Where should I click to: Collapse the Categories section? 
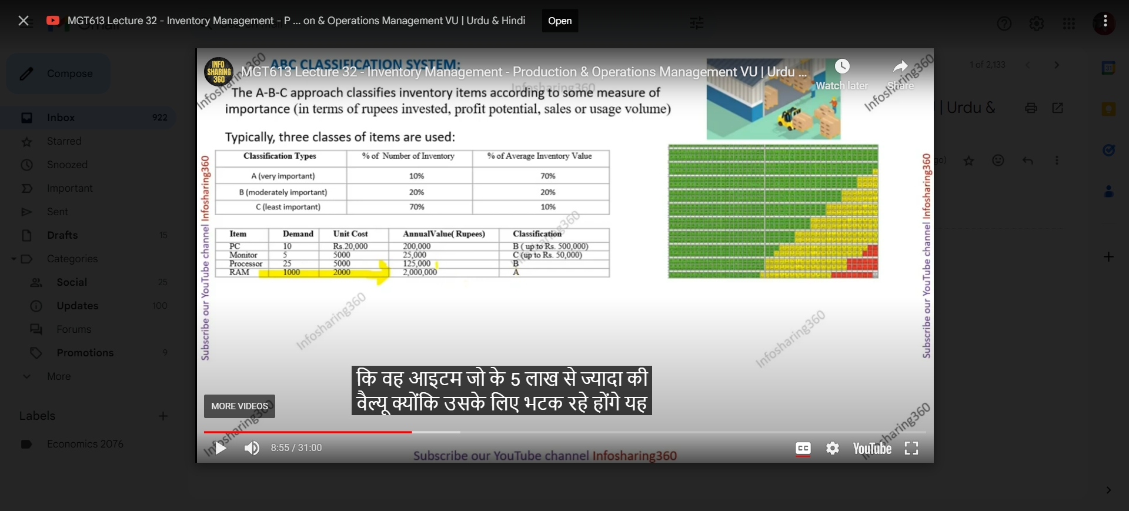tap(14, 259)
